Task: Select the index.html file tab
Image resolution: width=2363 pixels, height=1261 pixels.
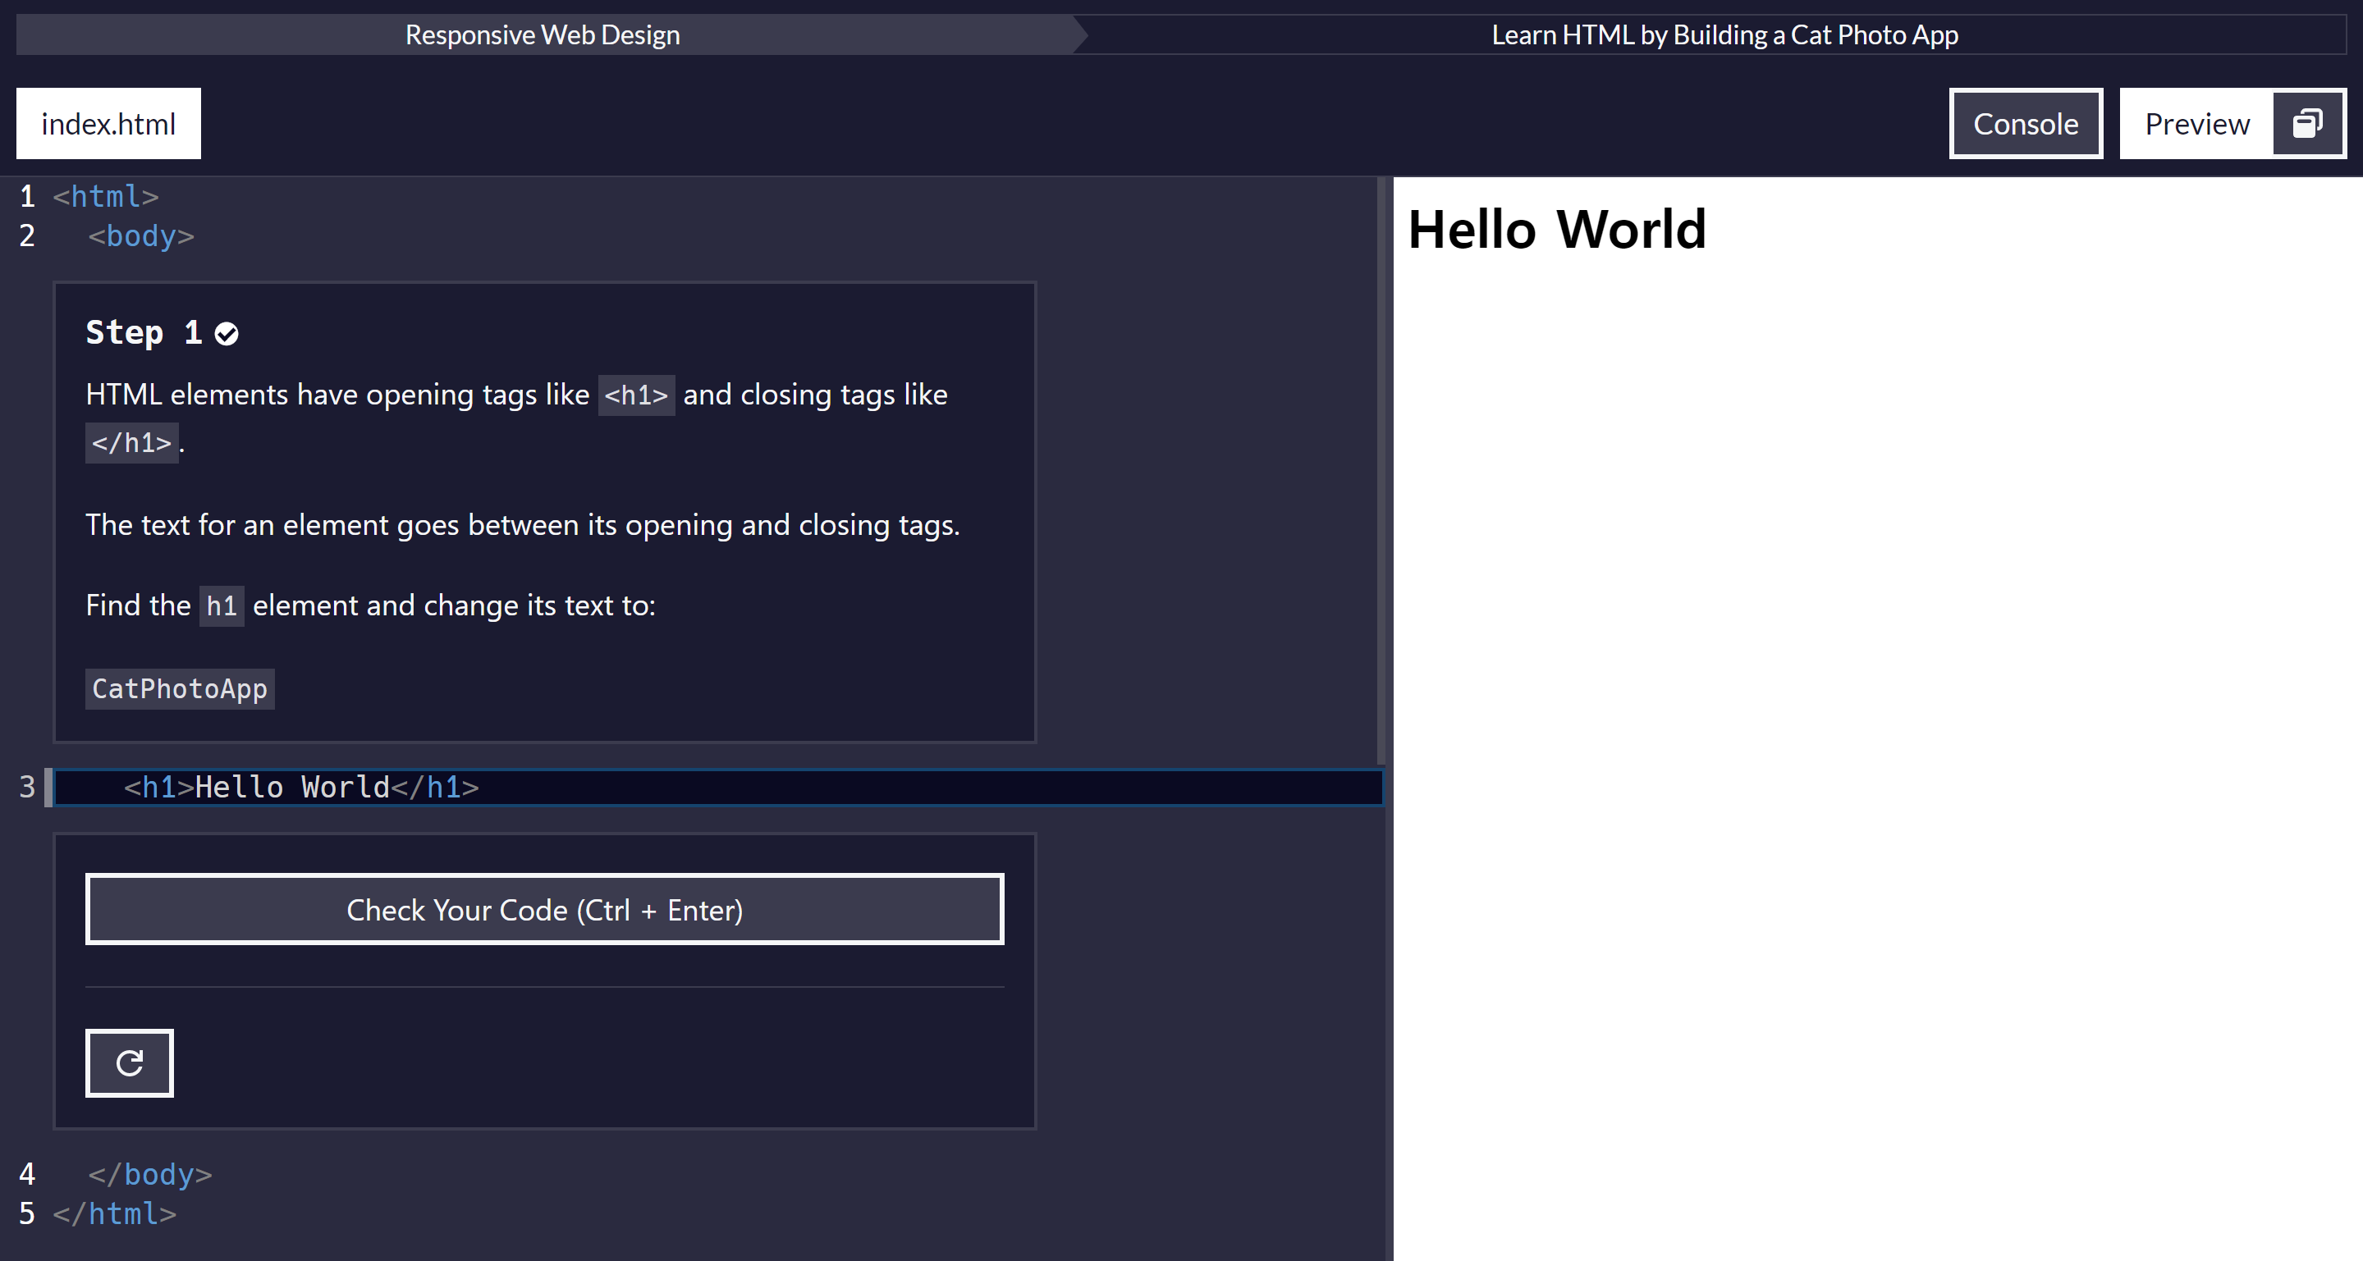Action: 108,124
